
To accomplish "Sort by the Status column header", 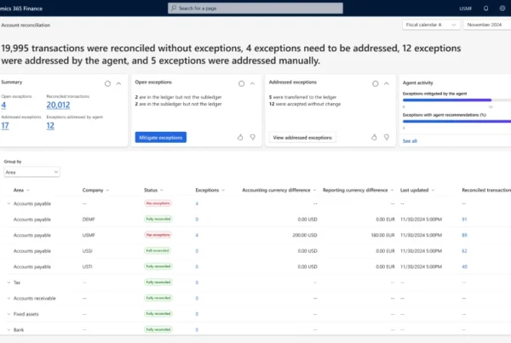I will tap(152, 191).
